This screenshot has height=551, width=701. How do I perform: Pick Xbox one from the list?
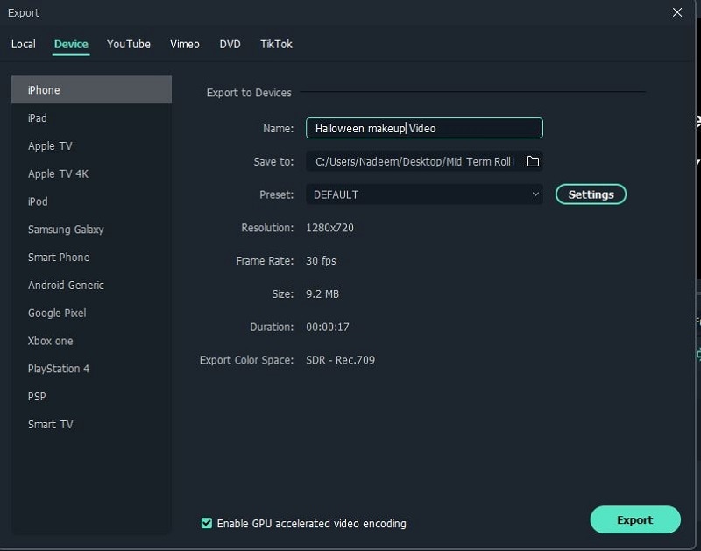tap(51, 341)
